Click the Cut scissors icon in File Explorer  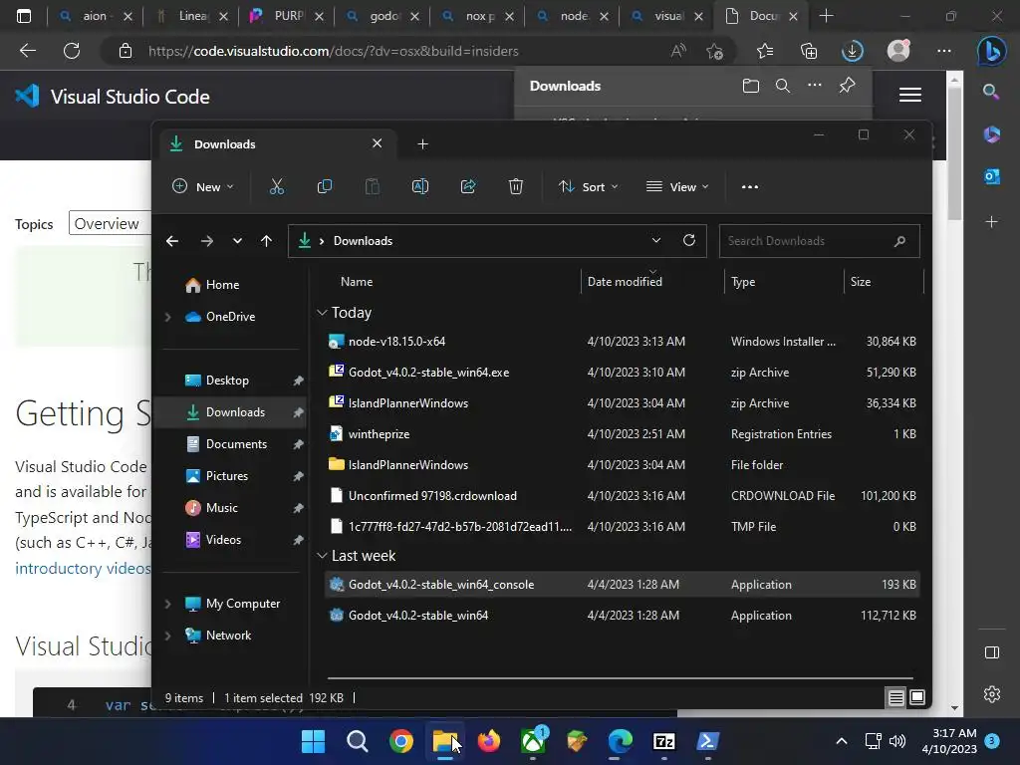point(277,186)
